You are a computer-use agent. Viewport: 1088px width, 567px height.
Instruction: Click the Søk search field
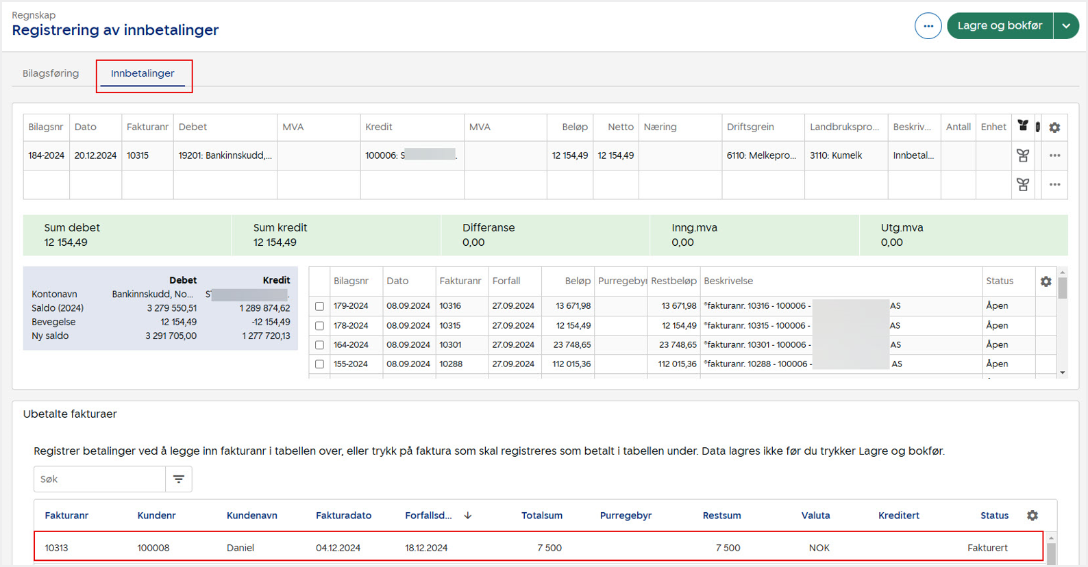pyautogui.click(x=99, y=479)
